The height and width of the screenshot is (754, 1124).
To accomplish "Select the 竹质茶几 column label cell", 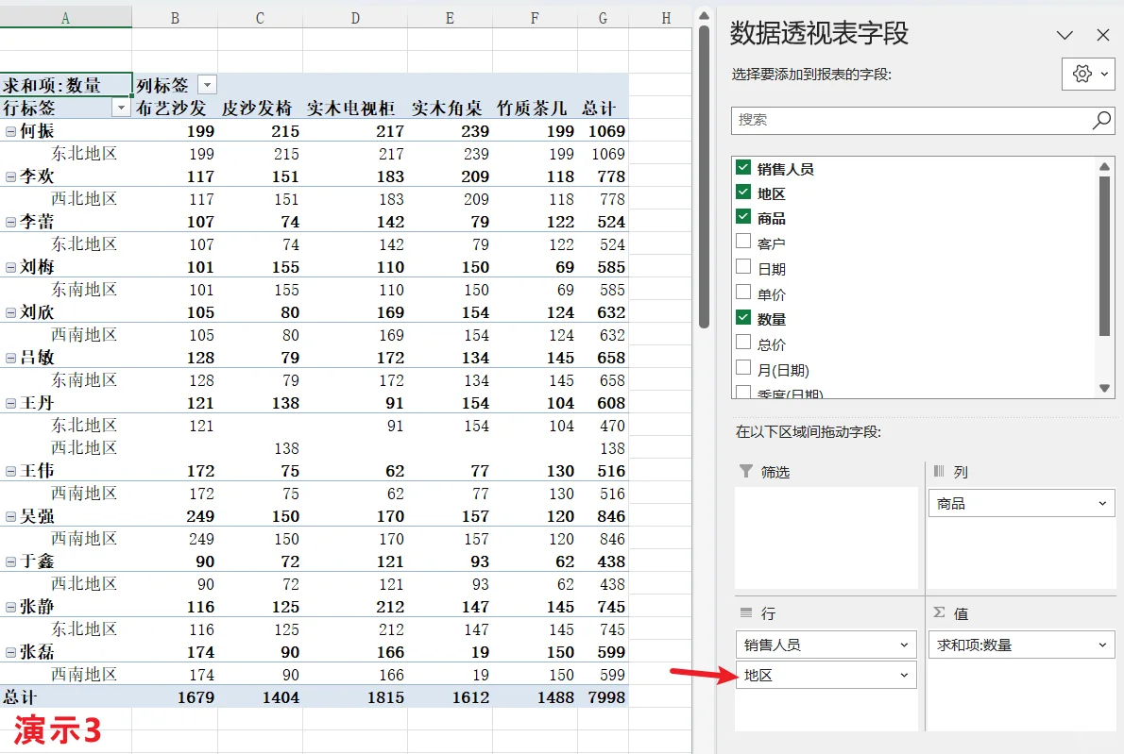I will [535, 109].
